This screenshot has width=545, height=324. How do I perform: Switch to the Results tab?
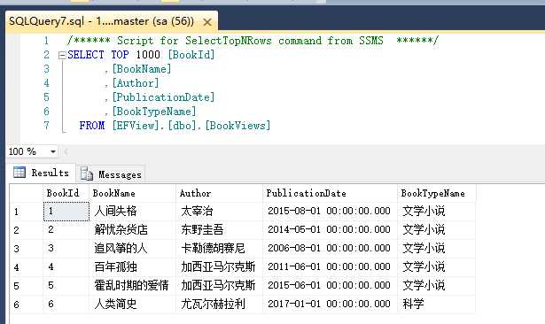pyautogui.click(x=41, y=173)
